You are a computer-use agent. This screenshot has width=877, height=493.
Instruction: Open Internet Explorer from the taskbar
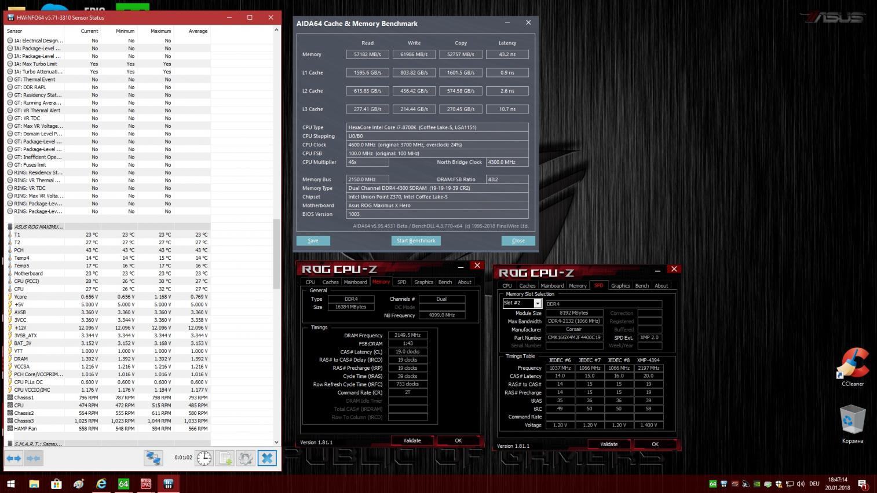(101, 483)
